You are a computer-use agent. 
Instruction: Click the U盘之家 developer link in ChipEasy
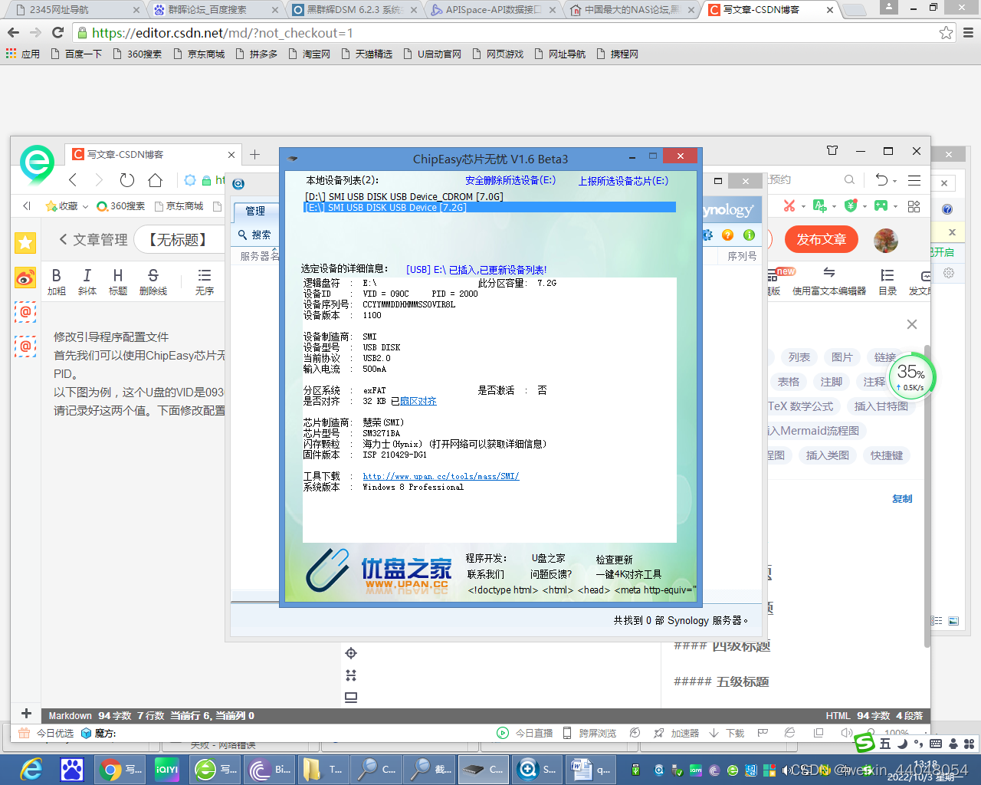(x=549, y=558)
